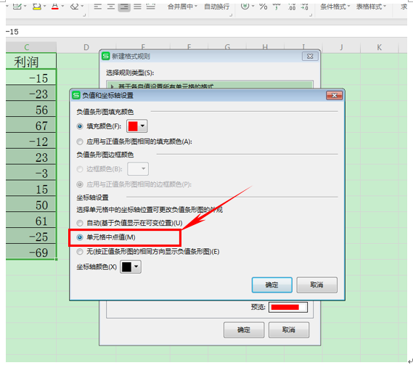Click the fill color bucket icon
413x368 pixels.
pos(37,7)
